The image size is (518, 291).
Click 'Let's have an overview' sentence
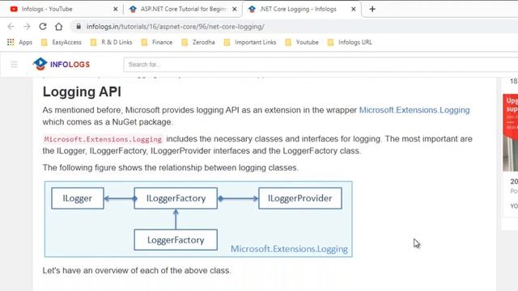tap(137, 271)
